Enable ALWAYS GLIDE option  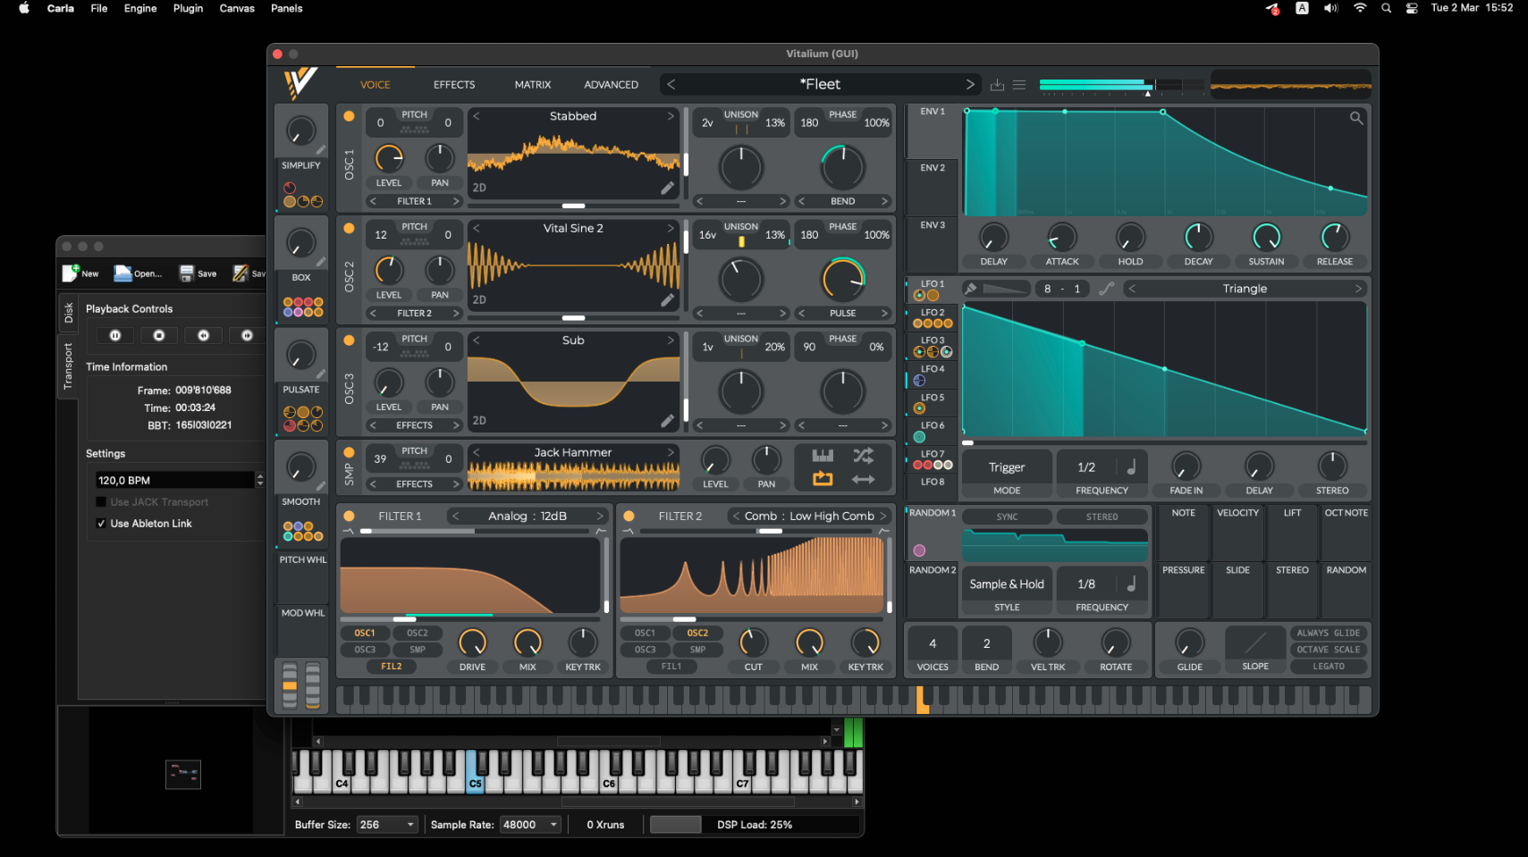(x=1329, y=633)
